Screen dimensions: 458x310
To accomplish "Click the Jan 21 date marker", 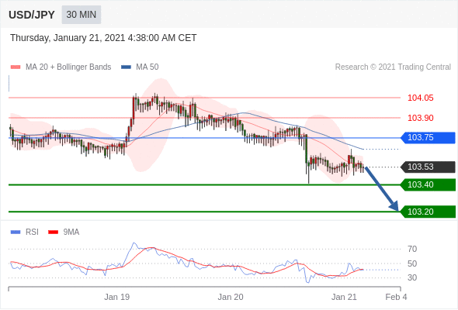I will pos(344,297).
